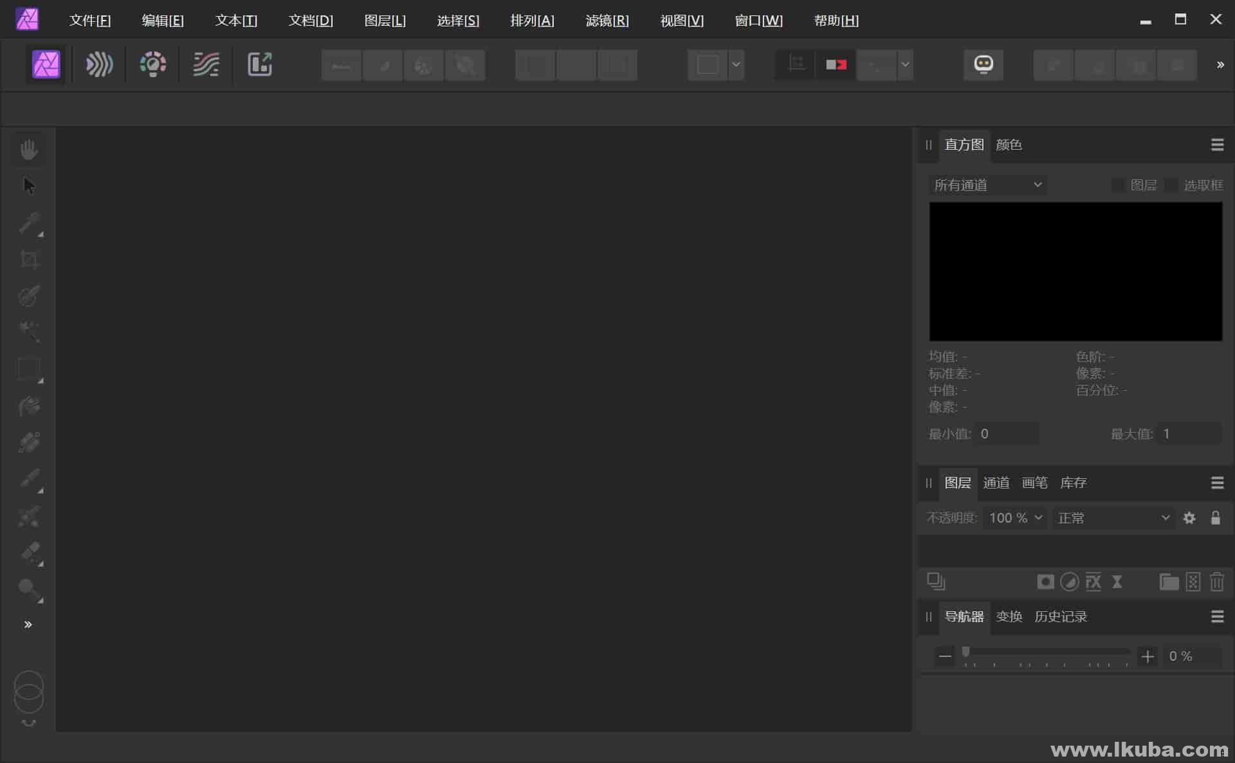Open the 滤镜 menu
The width and height of the screenshot is (1235, 763).
click(x=607, y=21)
